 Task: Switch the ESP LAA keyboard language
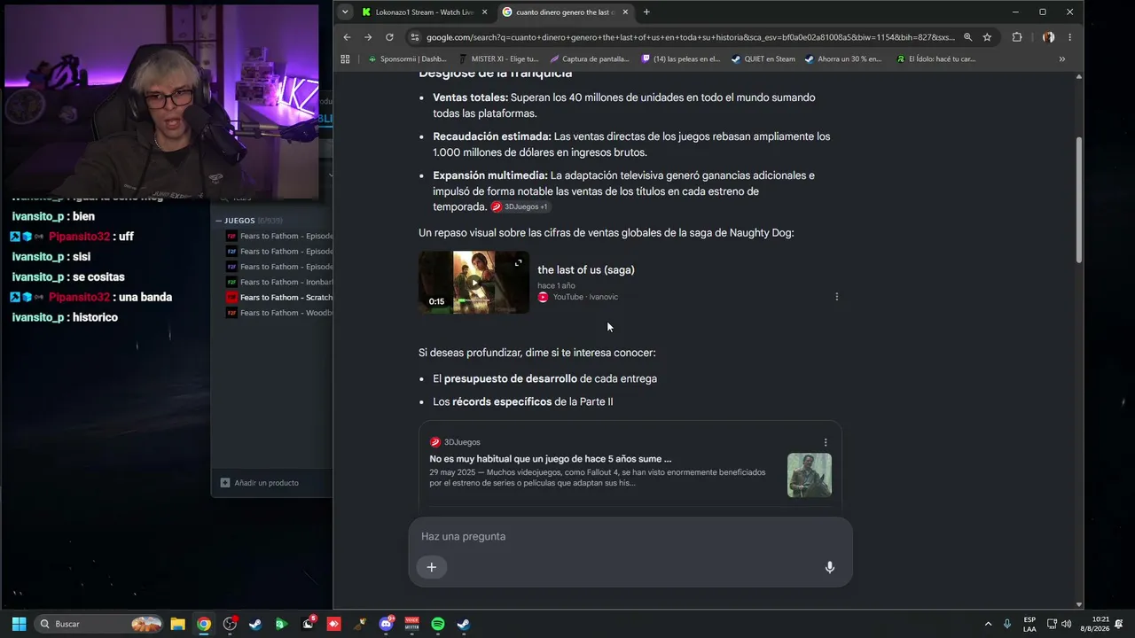[1029, 624]
